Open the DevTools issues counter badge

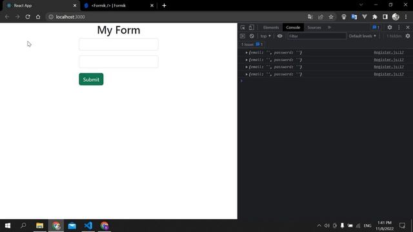[x=376, y=27]
